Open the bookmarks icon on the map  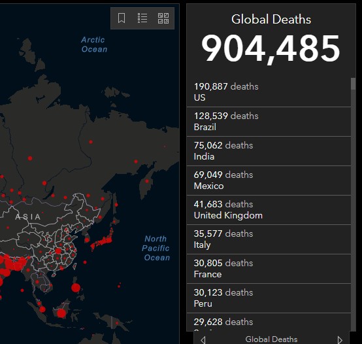point(122,18)
